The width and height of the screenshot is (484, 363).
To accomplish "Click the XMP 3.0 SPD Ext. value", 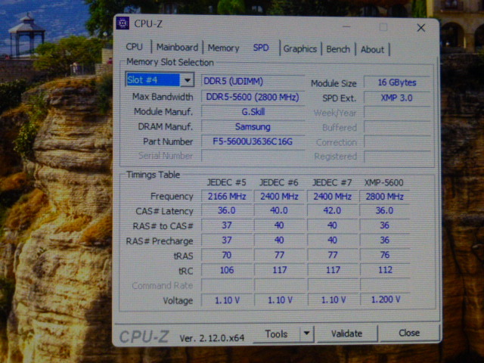I will (396, 98).
